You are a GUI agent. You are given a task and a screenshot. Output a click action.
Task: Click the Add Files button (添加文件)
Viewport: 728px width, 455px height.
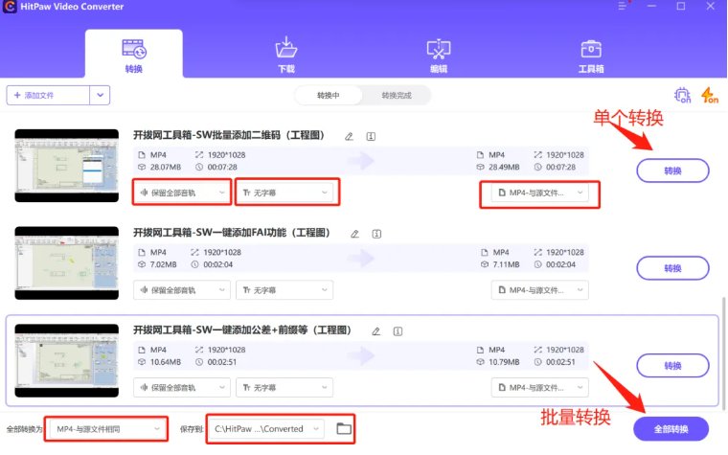pyautogui.click(x=48, y=95)
